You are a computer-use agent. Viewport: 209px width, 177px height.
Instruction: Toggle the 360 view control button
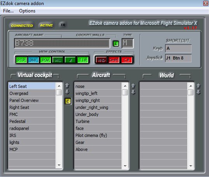[x=33, y=60]
